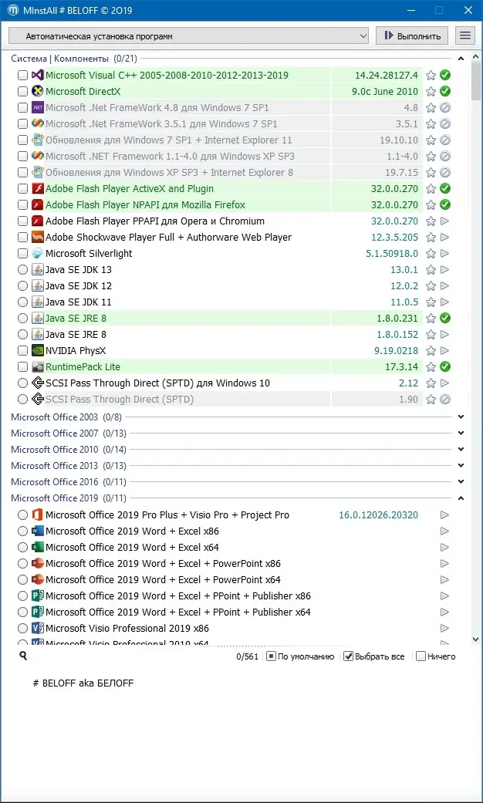Tick the Adobe Shockwave Player Full checkbox
483x803 pixels.
(x=22, y=237)
